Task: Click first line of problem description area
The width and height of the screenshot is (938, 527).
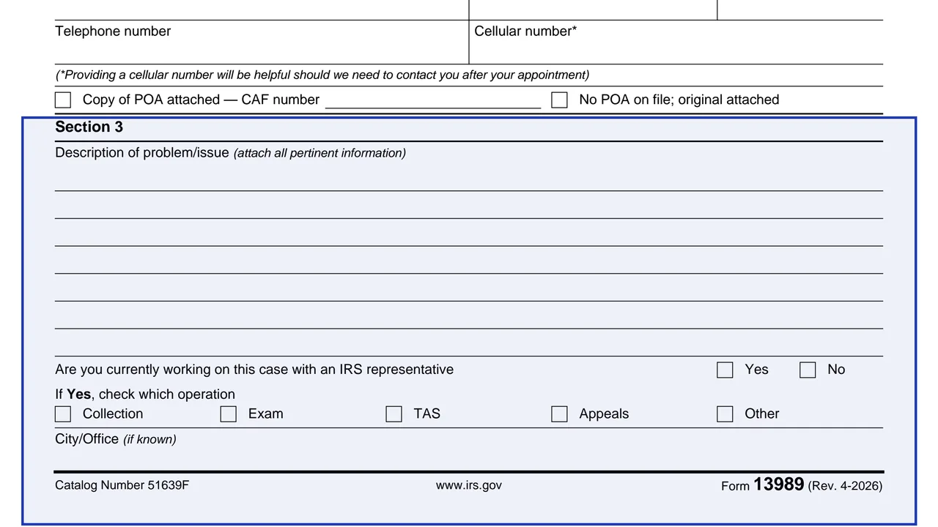Action: [469, 178]
